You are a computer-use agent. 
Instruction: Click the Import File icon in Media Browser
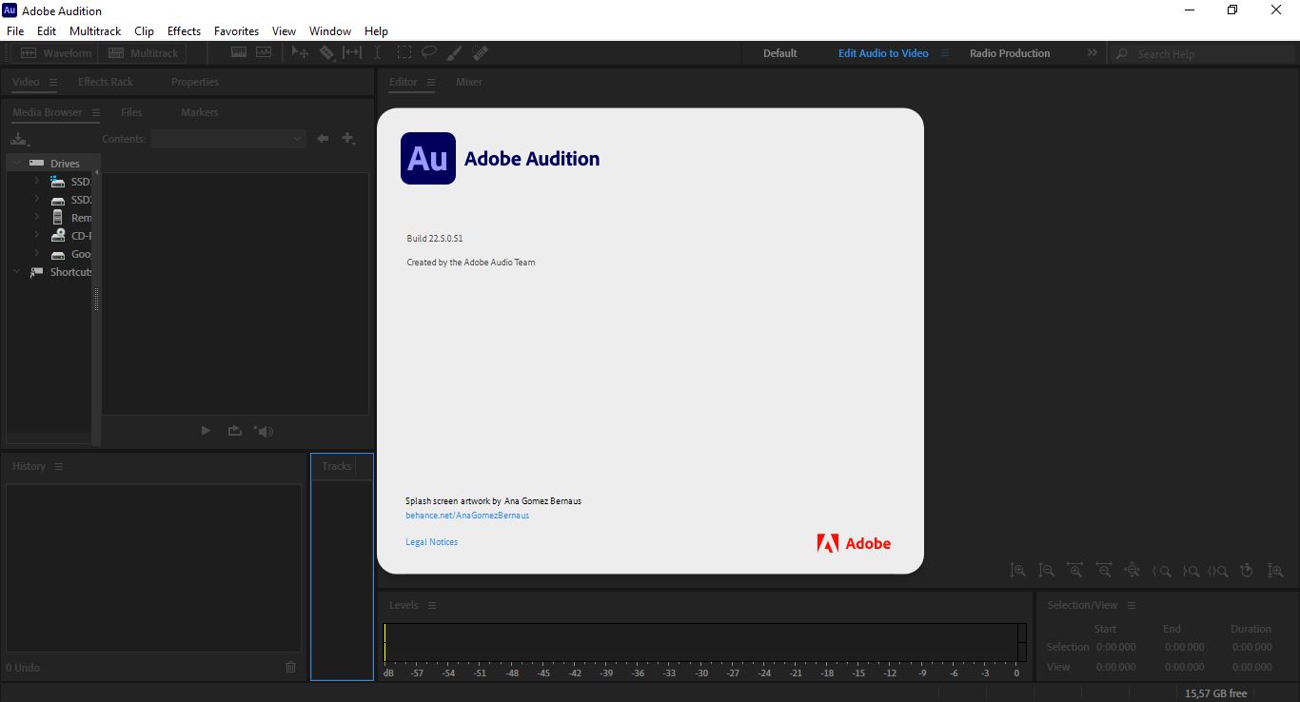click(x=19, y=139)
